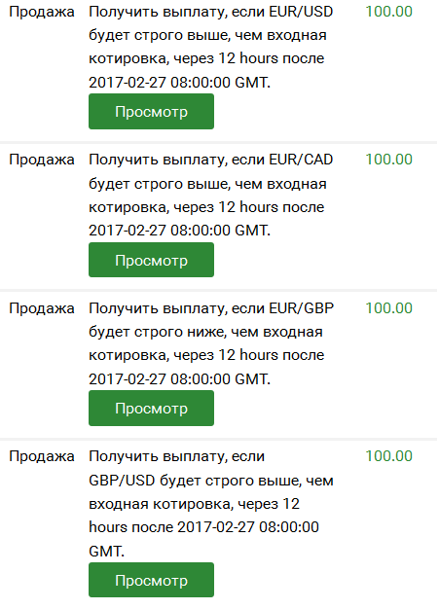Click the GBP/USD currency pair text
439x609 pixels.
[122, 481]
